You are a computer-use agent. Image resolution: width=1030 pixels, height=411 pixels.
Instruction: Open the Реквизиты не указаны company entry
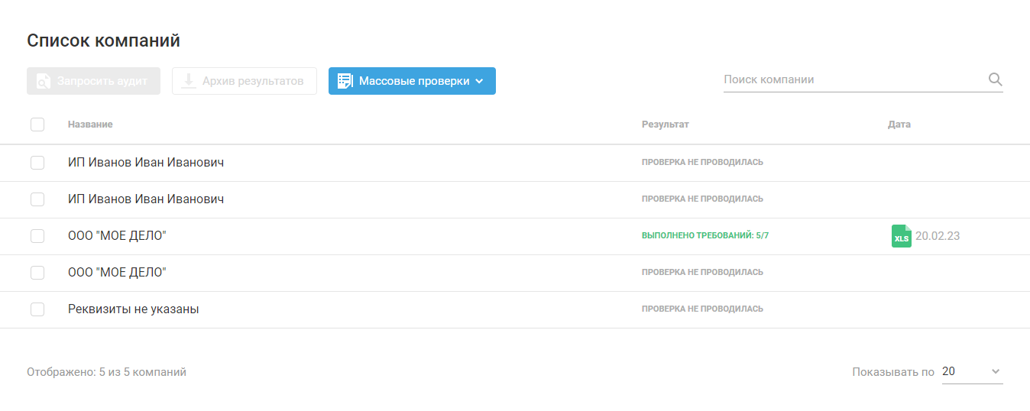(134, 309)
